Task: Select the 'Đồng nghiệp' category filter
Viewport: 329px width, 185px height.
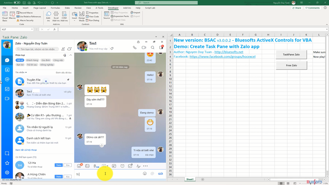Action: coord(47,65)
